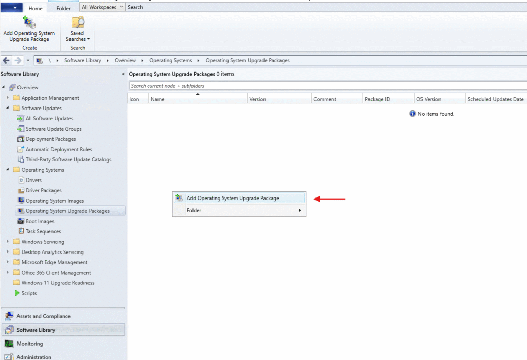Sort by the Package ID column header
The image size is (527, 360).
[x=377, y=99]
